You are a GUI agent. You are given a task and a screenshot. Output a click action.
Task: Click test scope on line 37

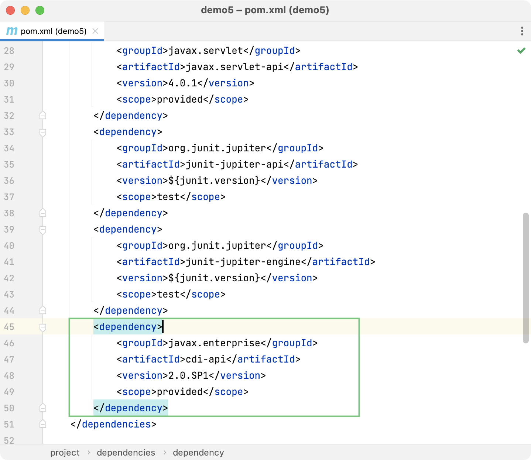pos(168,197)
